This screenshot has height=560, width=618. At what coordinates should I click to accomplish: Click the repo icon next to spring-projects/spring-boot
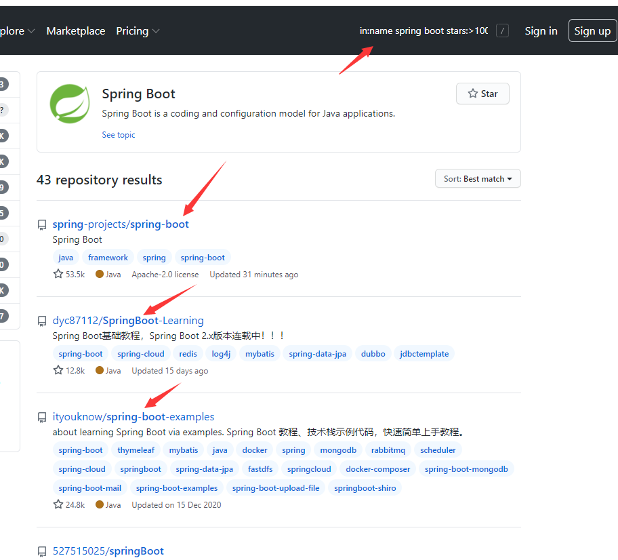tap(42, 225)
